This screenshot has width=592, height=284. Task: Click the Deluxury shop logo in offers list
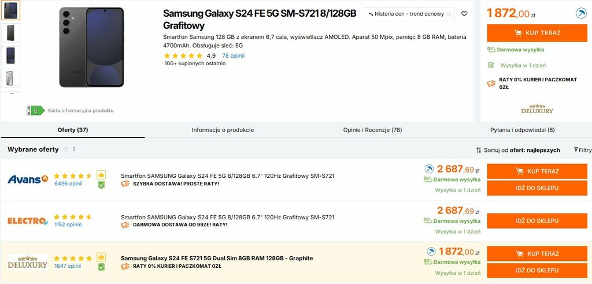tap(27, 261)
